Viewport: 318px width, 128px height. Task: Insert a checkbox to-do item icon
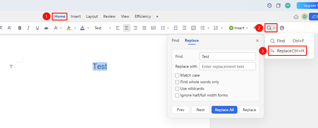[194, 28]
